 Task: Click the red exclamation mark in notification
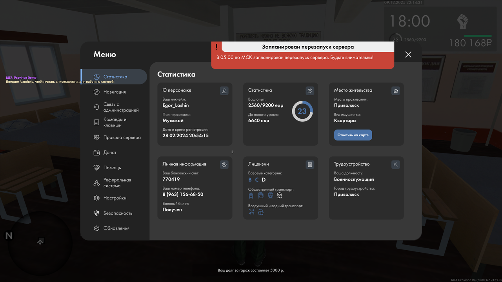point(216,47)
